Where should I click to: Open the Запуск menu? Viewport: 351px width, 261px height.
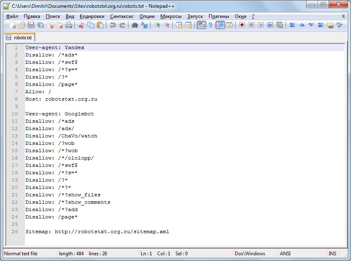pyautogui.click(x=195, y=16)
